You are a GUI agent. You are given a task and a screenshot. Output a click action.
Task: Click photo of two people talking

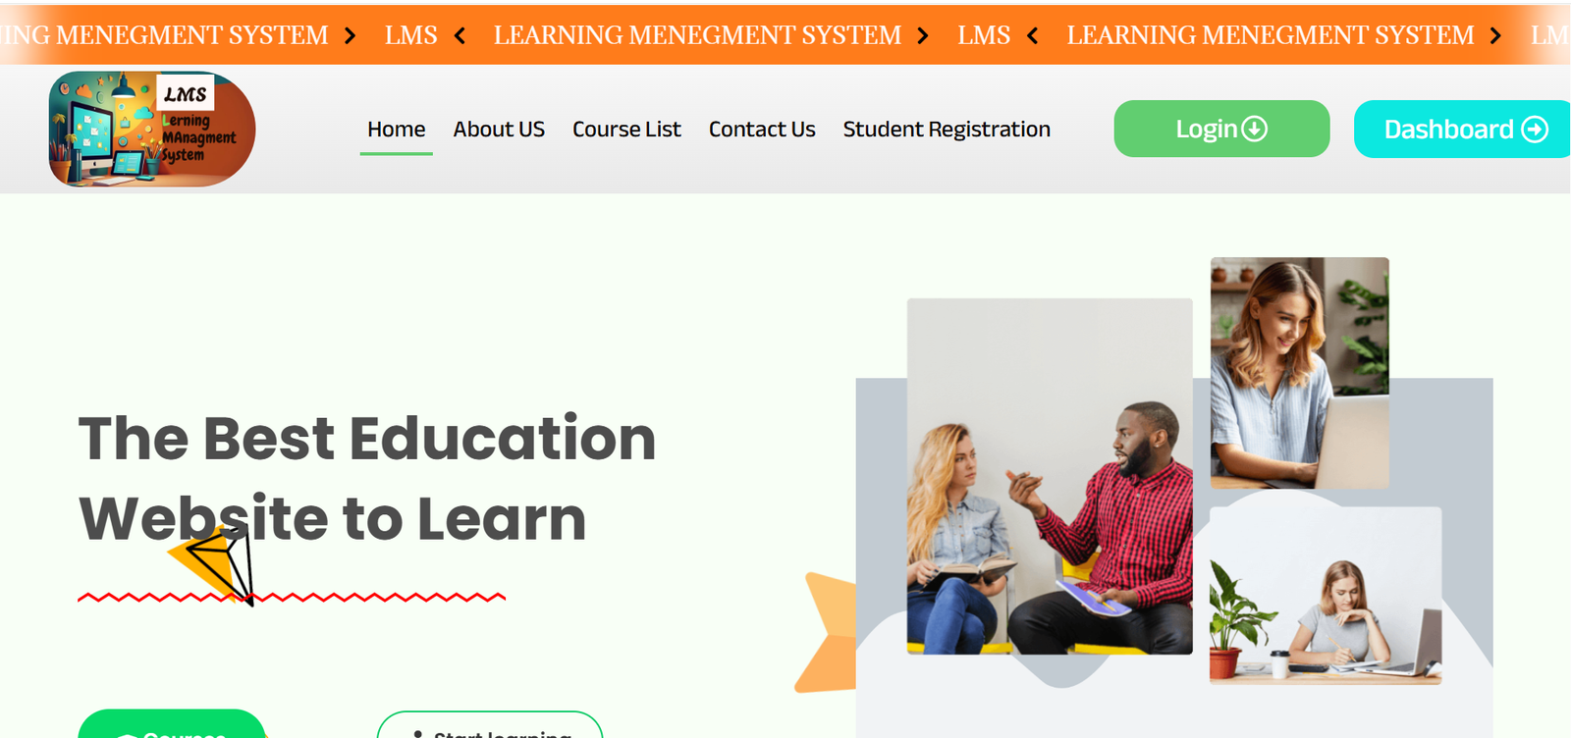1050,476
